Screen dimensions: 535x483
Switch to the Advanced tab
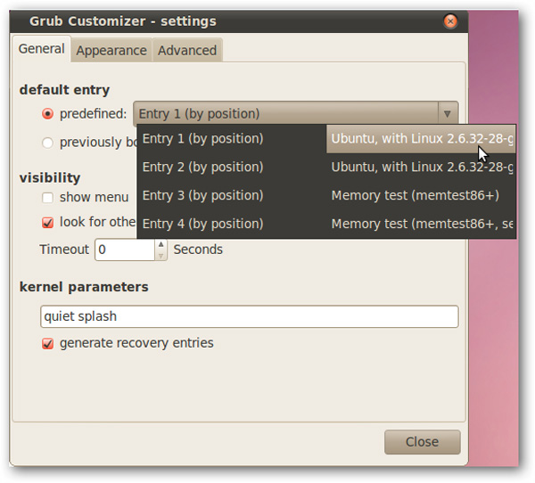pyautogui.click(x=186, y=51)
